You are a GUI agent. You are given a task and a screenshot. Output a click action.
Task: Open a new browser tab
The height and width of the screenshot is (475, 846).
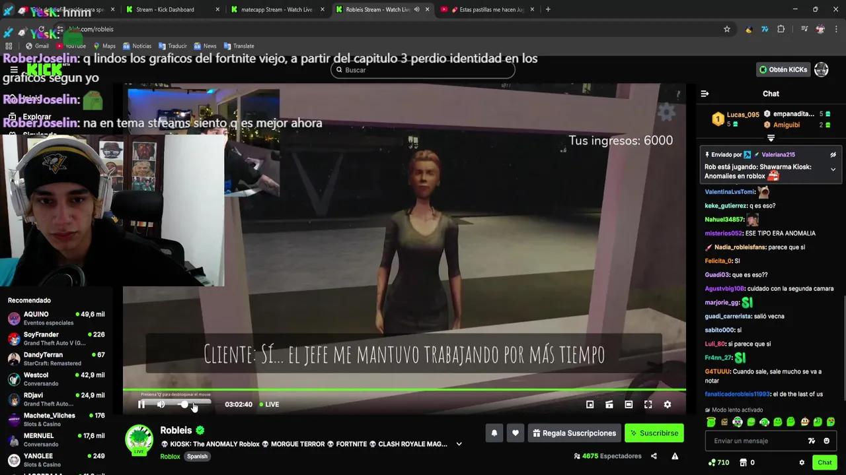[548, 9]
